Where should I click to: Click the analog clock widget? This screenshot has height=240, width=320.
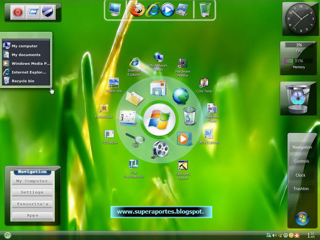pyautogui.click(x=301, y=19)
